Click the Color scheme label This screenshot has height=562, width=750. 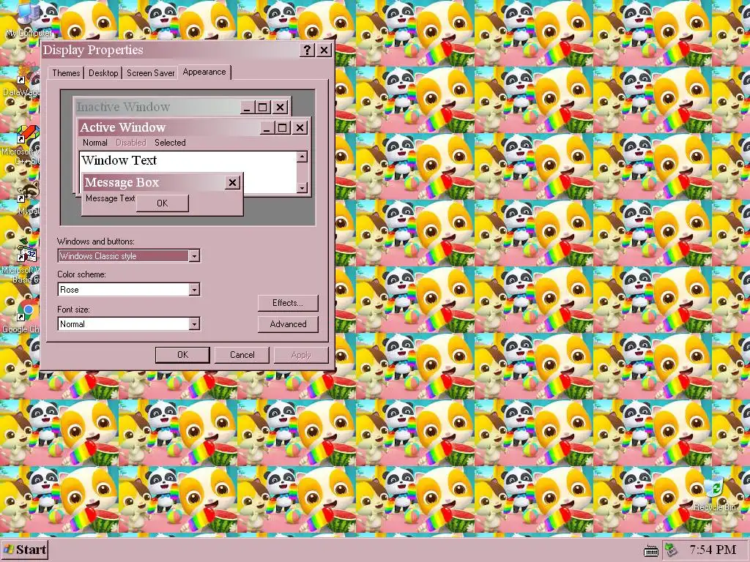[x=81, y=274]
